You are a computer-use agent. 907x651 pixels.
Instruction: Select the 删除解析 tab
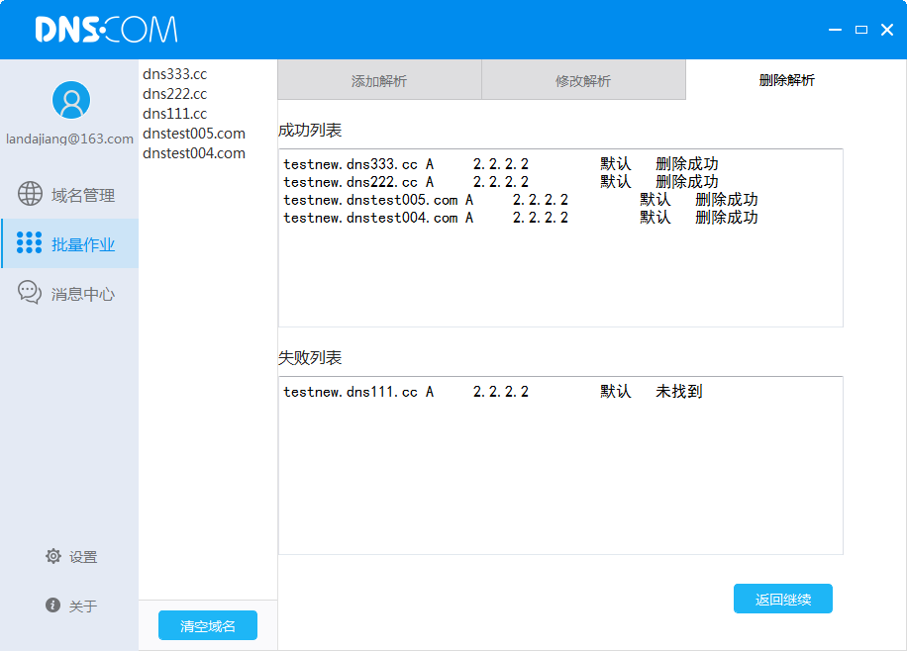(x=787, y=80)
